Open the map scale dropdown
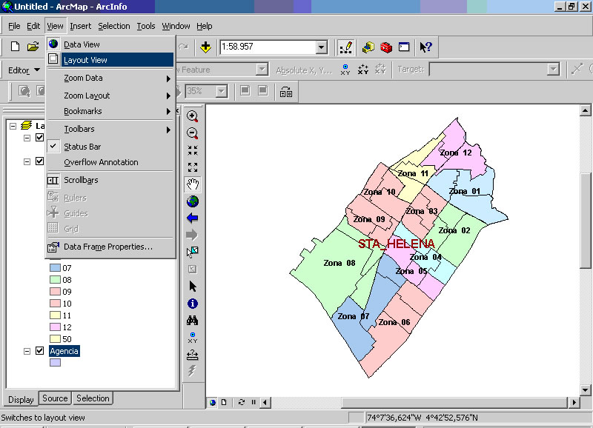Screen dimensions: 593x428 [321, 47]
